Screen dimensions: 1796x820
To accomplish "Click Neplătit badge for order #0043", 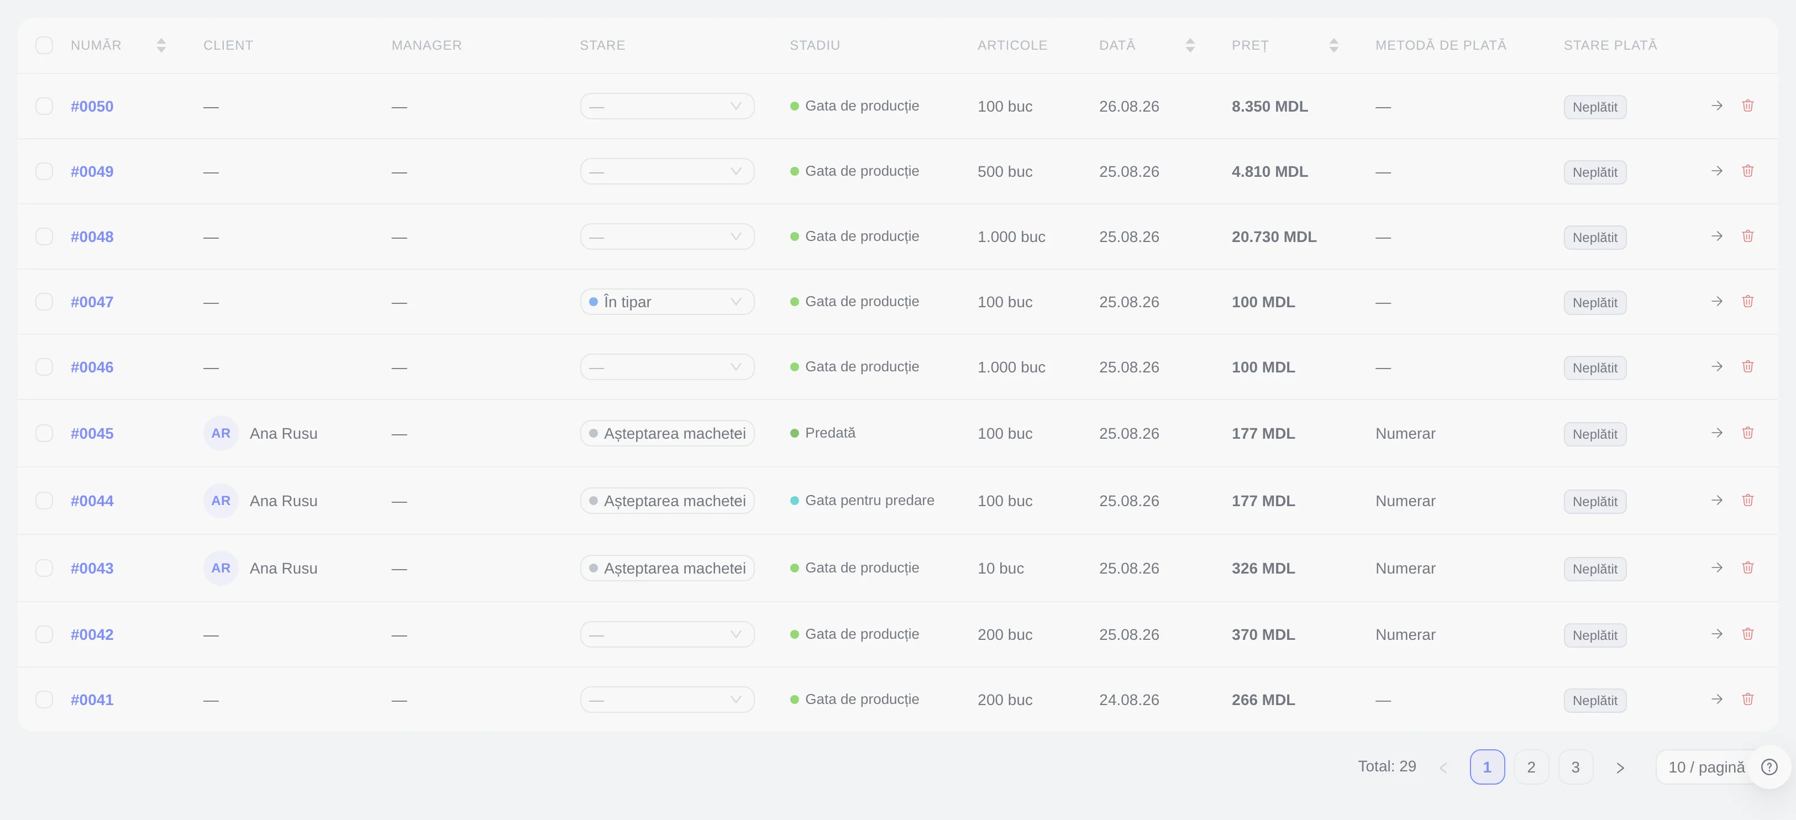I will click(x=1594, y=569).
